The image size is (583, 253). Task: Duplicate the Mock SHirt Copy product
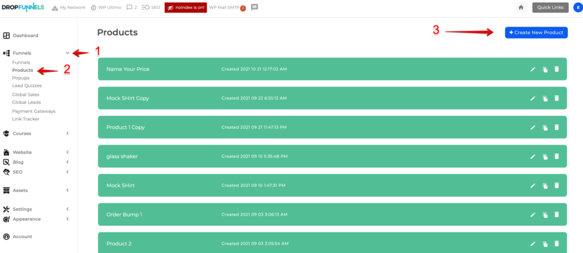click(545, 98)
